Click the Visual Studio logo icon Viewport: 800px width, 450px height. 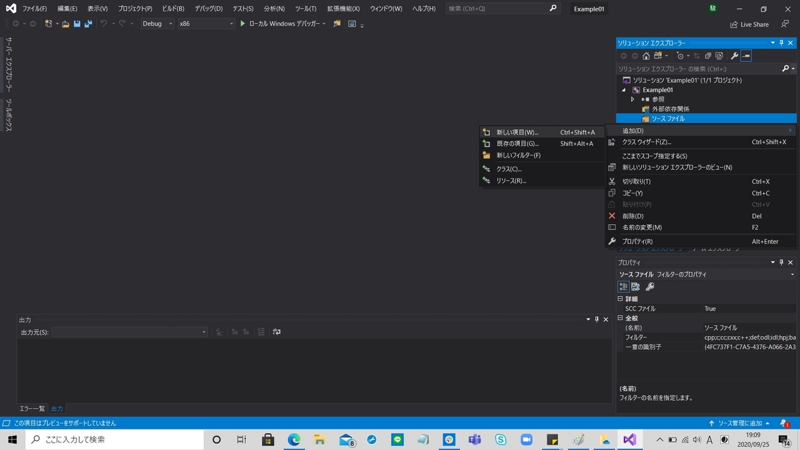point(11,8)
